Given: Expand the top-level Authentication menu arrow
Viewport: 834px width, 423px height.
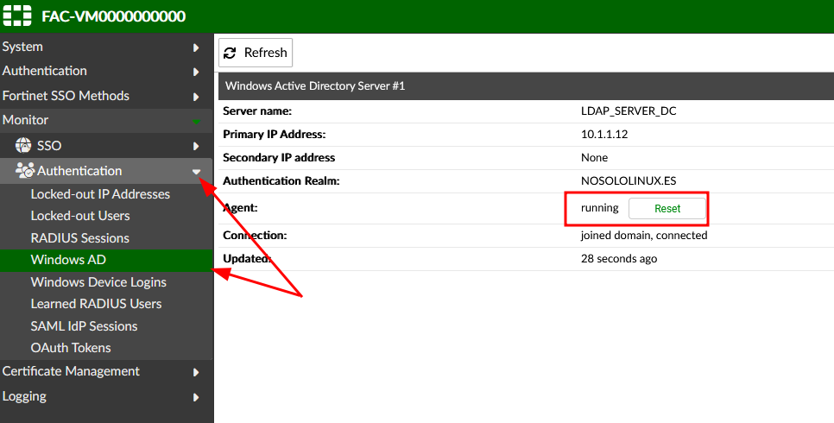Looking at the screenshot, I should click(x=196, y=72).
